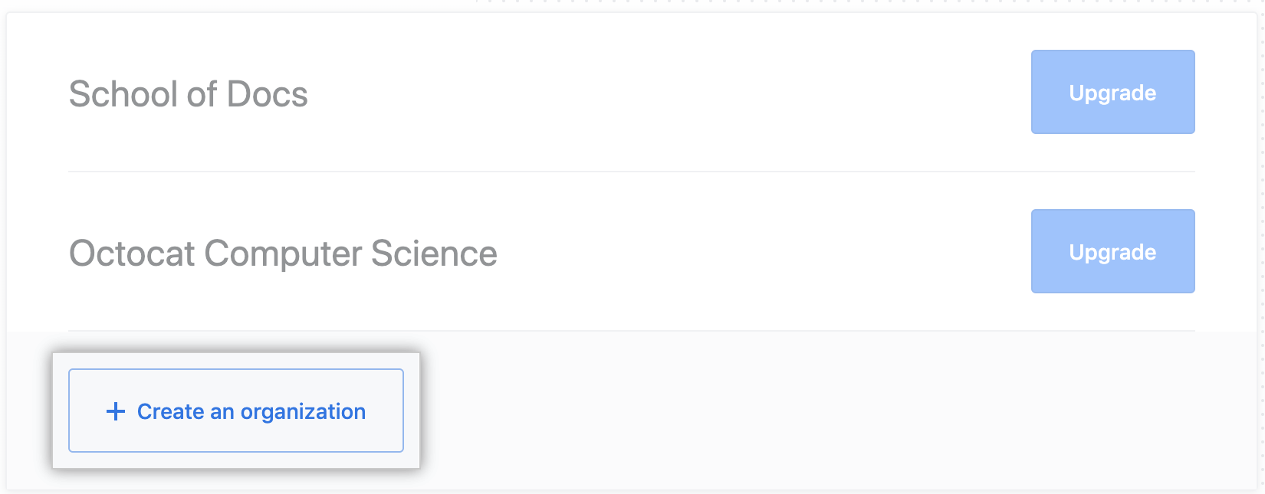Click the School of Docs row
This screenshot has width=1265, height=494.
click(x=537, y=94)
